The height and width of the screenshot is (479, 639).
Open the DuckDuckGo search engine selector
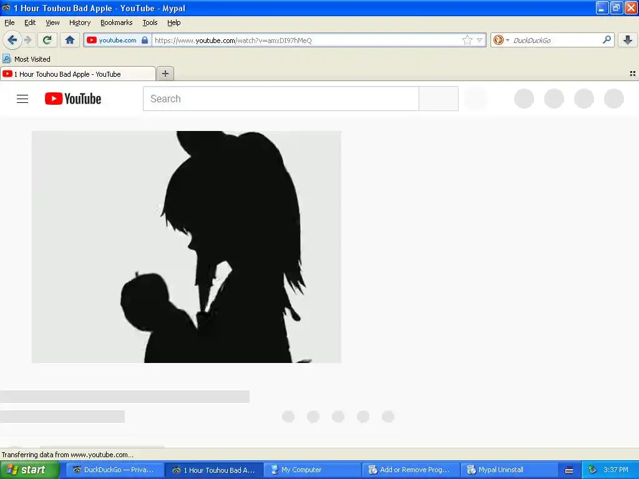(501, 40)
